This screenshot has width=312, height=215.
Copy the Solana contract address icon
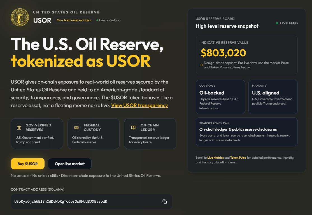[165, 202]
